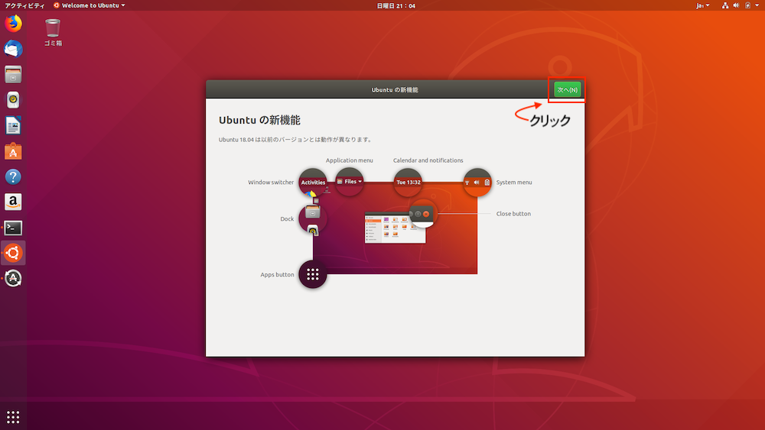
Task: Click the close button circle in illustration
Action: click(x=422, y=213)
